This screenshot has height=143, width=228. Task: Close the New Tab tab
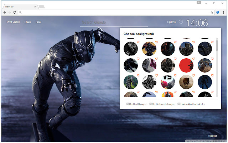pyautogui.click(x=35, y=6)
